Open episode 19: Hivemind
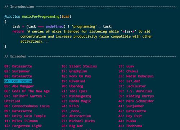Viewport: 180px width, 130px height. (73, 81)
